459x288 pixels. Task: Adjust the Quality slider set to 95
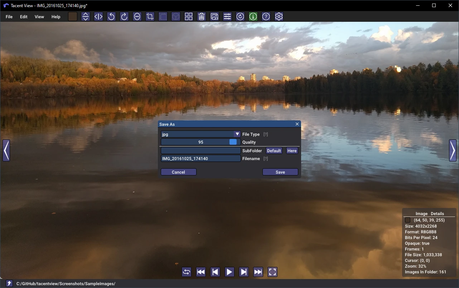201,142
